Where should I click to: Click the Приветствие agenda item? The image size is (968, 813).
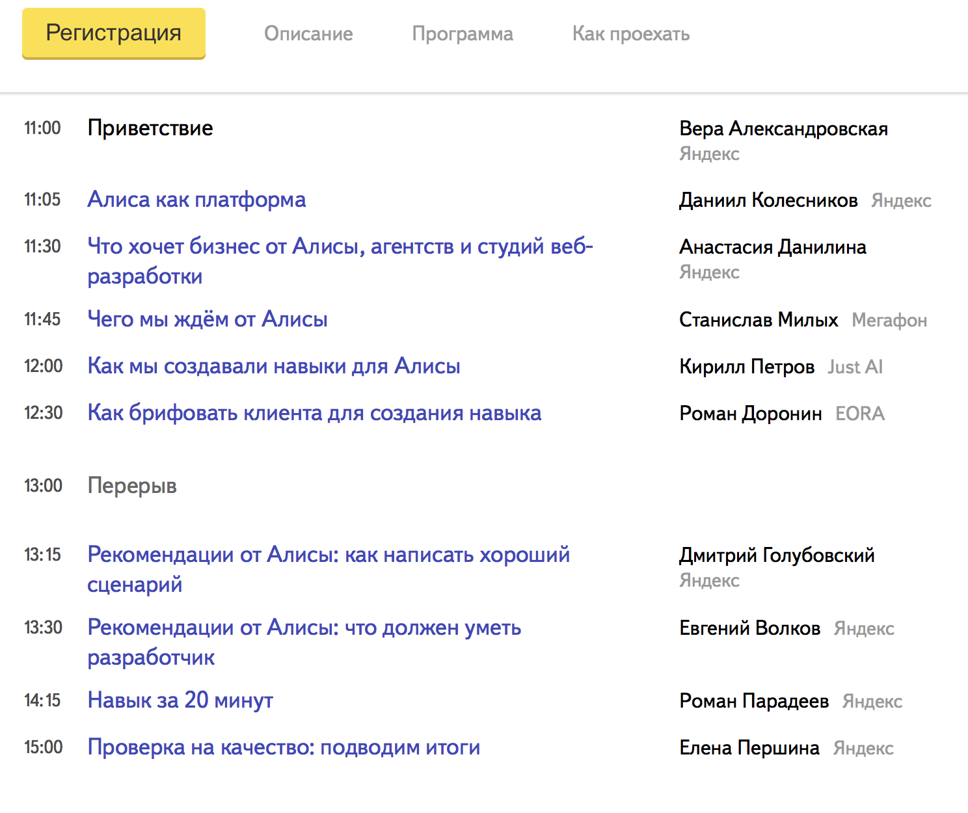(x=150, y=128)
